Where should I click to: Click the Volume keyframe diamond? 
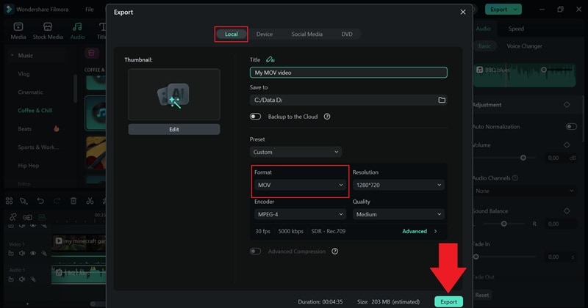click(x=567, y=144)
